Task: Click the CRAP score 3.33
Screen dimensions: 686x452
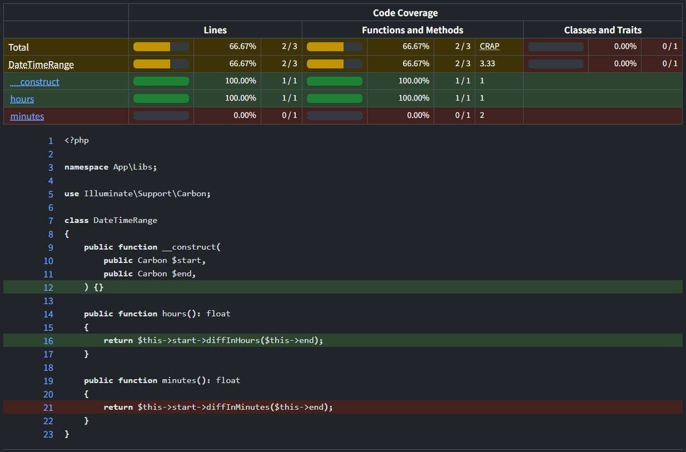Action: tap(488, 64)
